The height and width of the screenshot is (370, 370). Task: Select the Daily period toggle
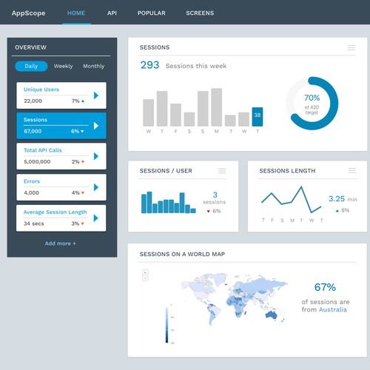pos(31,66)
